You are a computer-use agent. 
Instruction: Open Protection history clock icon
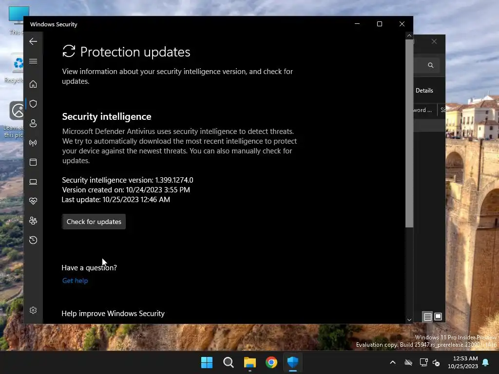(33, 240)
